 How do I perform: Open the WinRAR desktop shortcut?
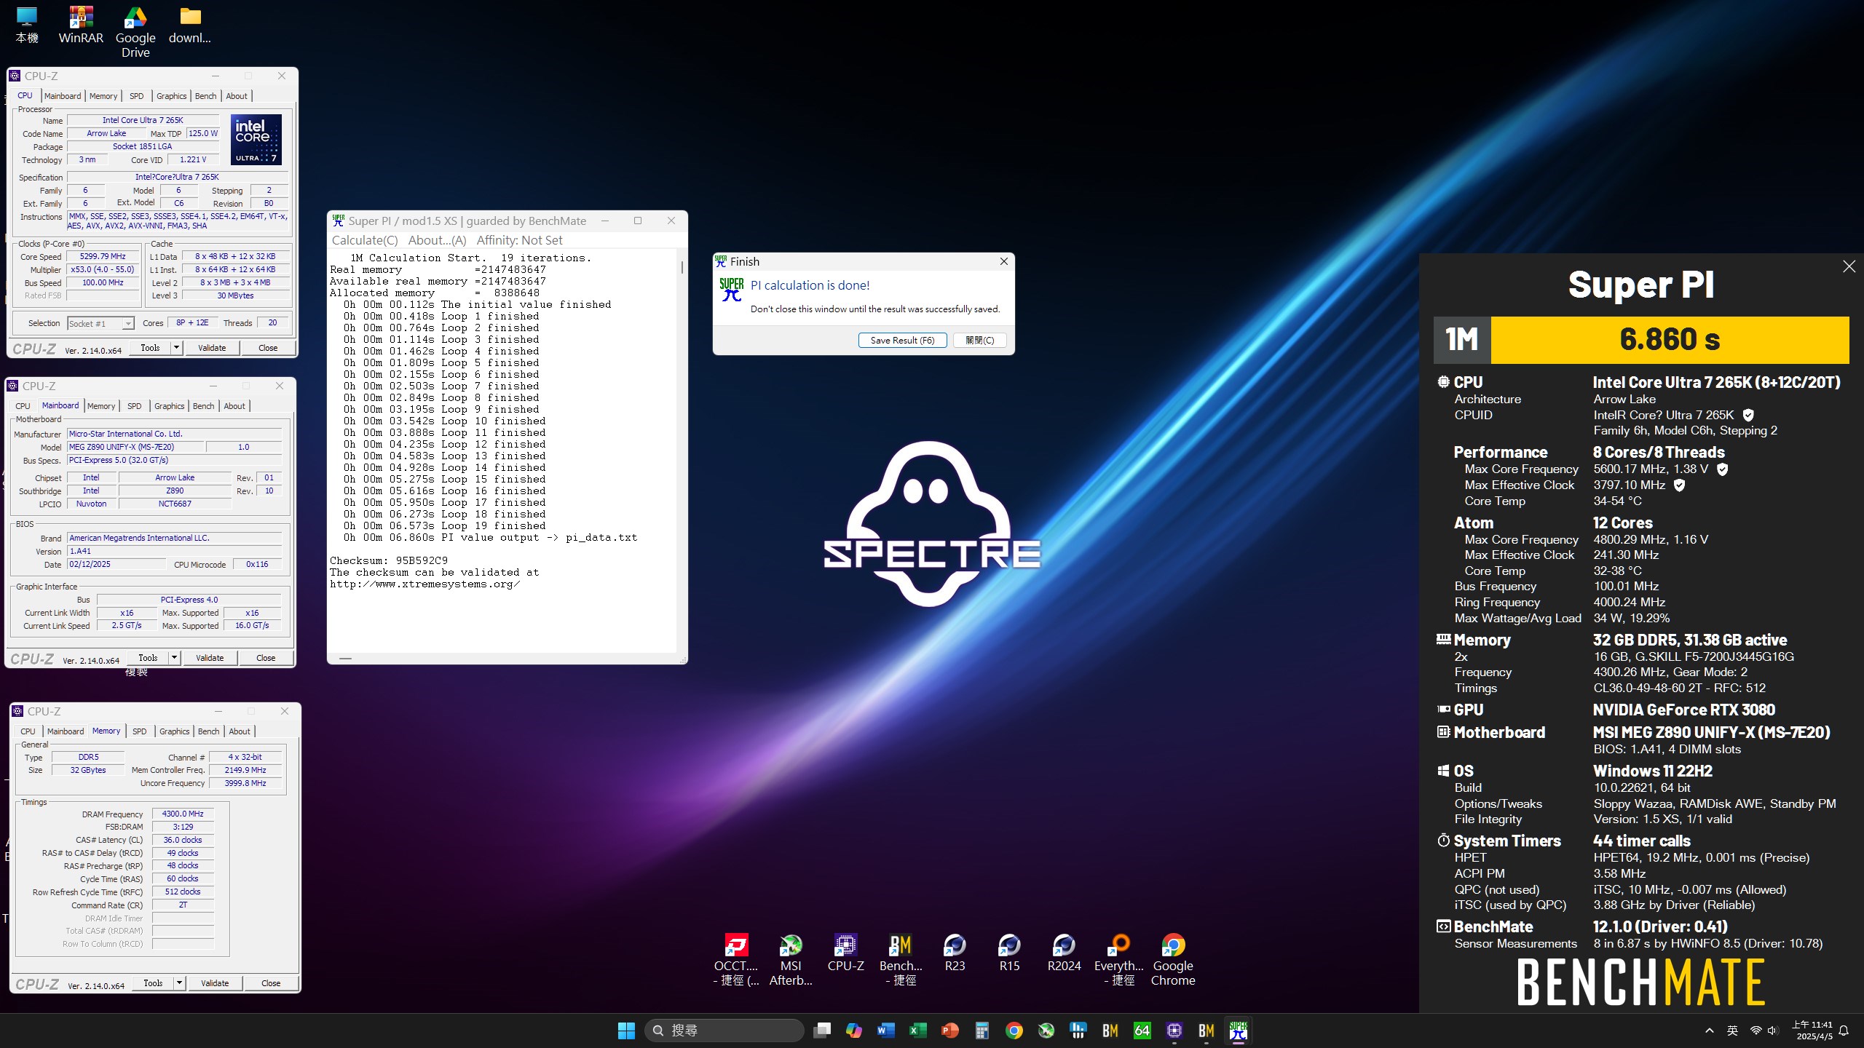point(81,26)
